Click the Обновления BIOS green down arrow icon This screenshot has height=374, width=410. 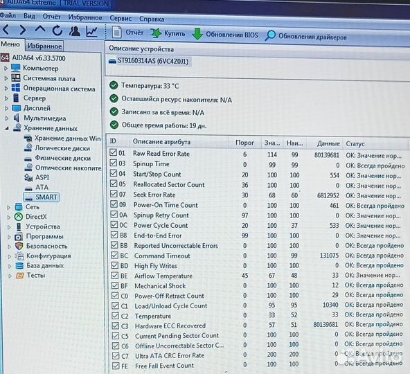pyautogui.click(x=197, y=34)
